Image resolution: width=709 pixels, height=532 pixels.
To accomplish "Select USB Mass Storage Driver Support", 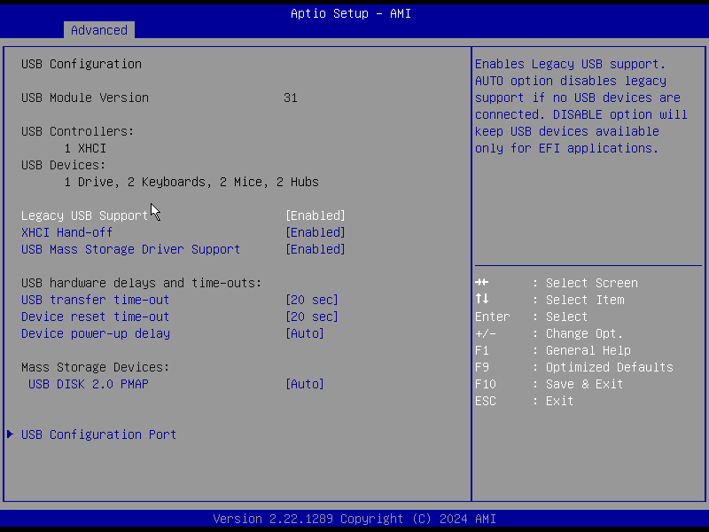I will pos(130,249).
